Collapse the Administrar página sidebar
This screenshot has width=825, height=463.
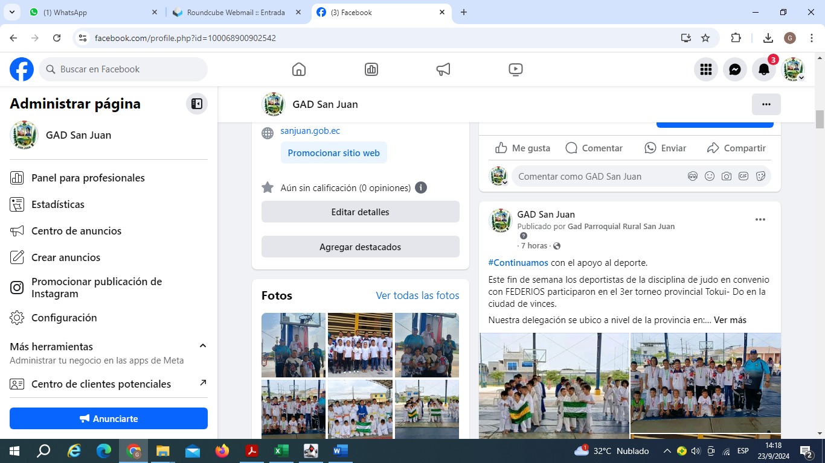pyautogui.click(x=197, y=104)
